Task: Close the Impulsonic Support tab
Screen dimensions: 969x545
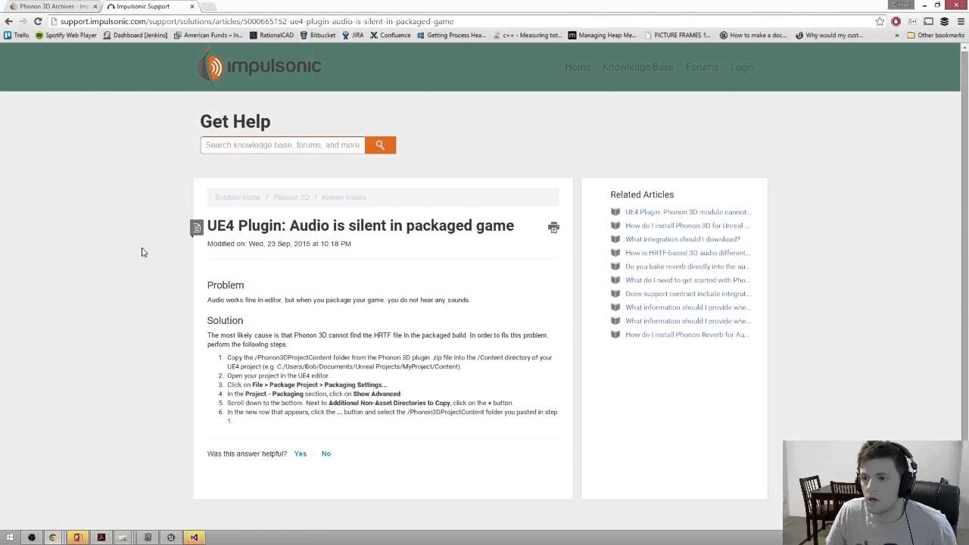Action: [192, 6]
